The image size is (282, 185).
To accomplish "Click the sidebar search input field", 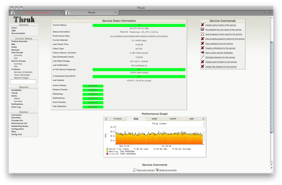I will (23, 82).
